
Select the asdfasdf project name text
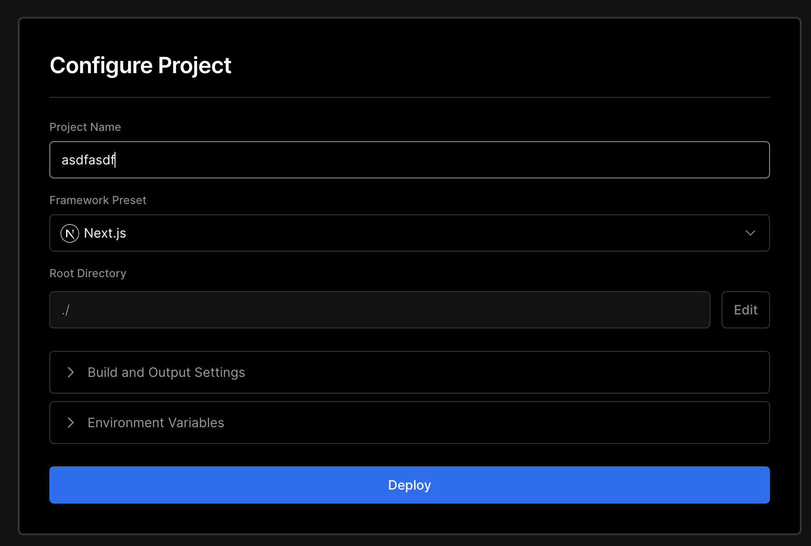pos(88,160)
